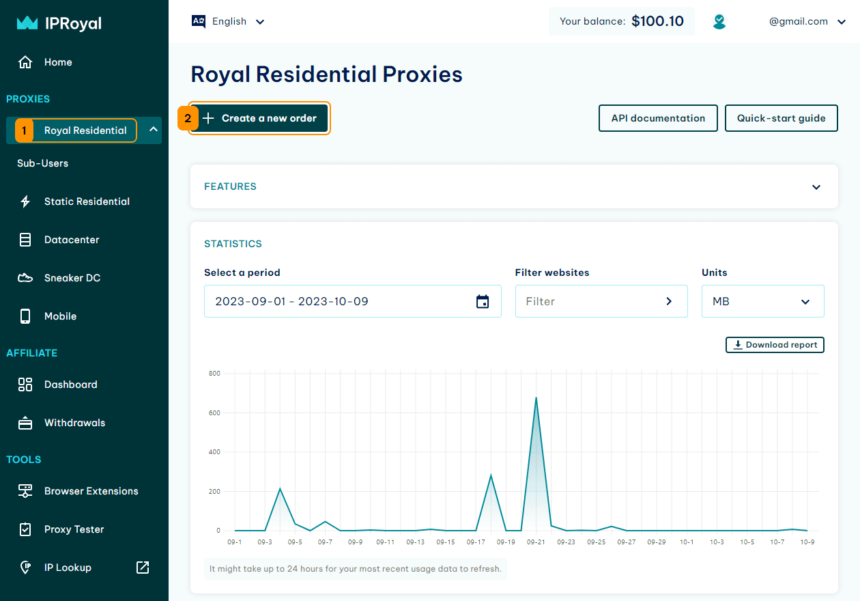Open the @gmail.com account dropdown

[807, 21]
